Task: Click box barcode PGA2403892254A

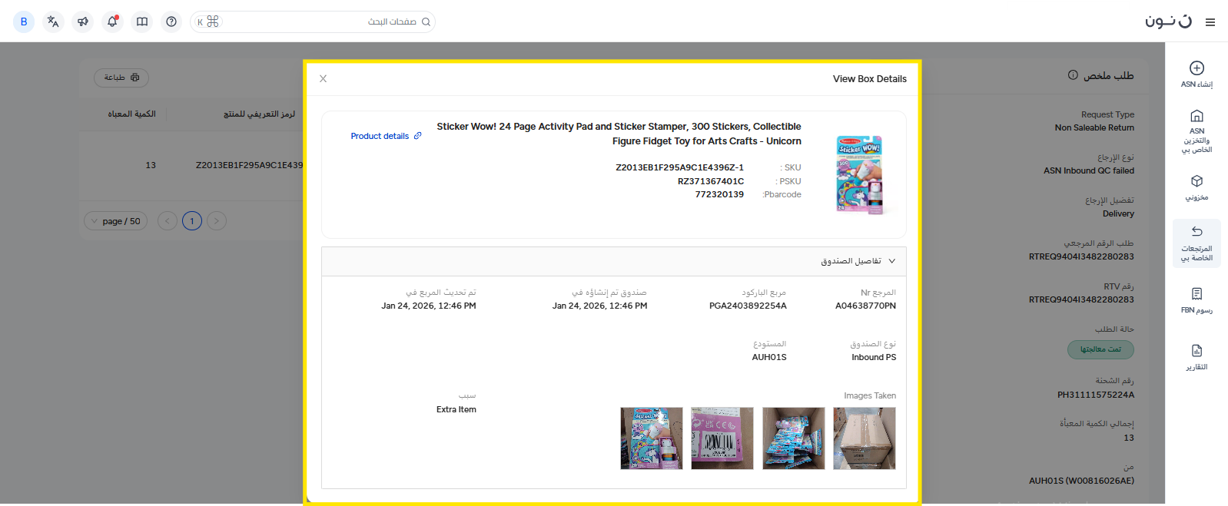Action: [x=748, y=306]
